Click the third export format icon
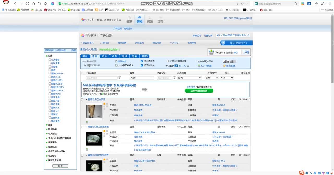Image resolution: width=334 pixels, height=175 pixels. point(231,61)
